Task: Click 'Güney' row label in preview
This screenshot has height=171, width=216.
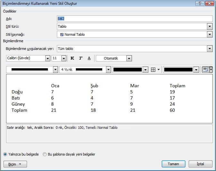Action: pyautogui.click(x=18, y=104)
